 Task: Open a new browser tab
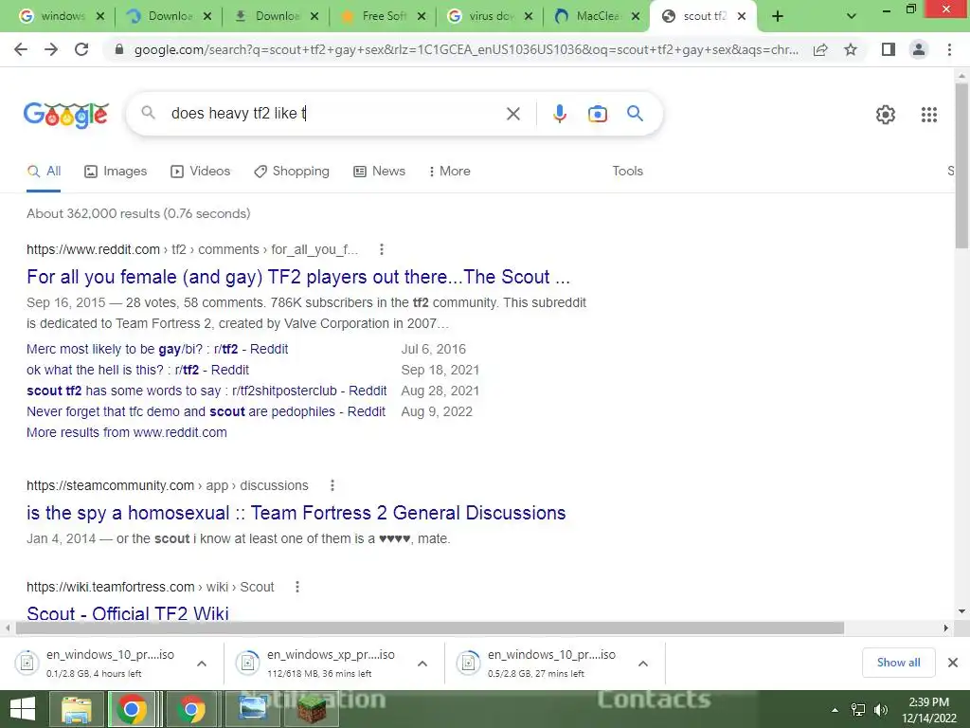click(x=778, y=17)
